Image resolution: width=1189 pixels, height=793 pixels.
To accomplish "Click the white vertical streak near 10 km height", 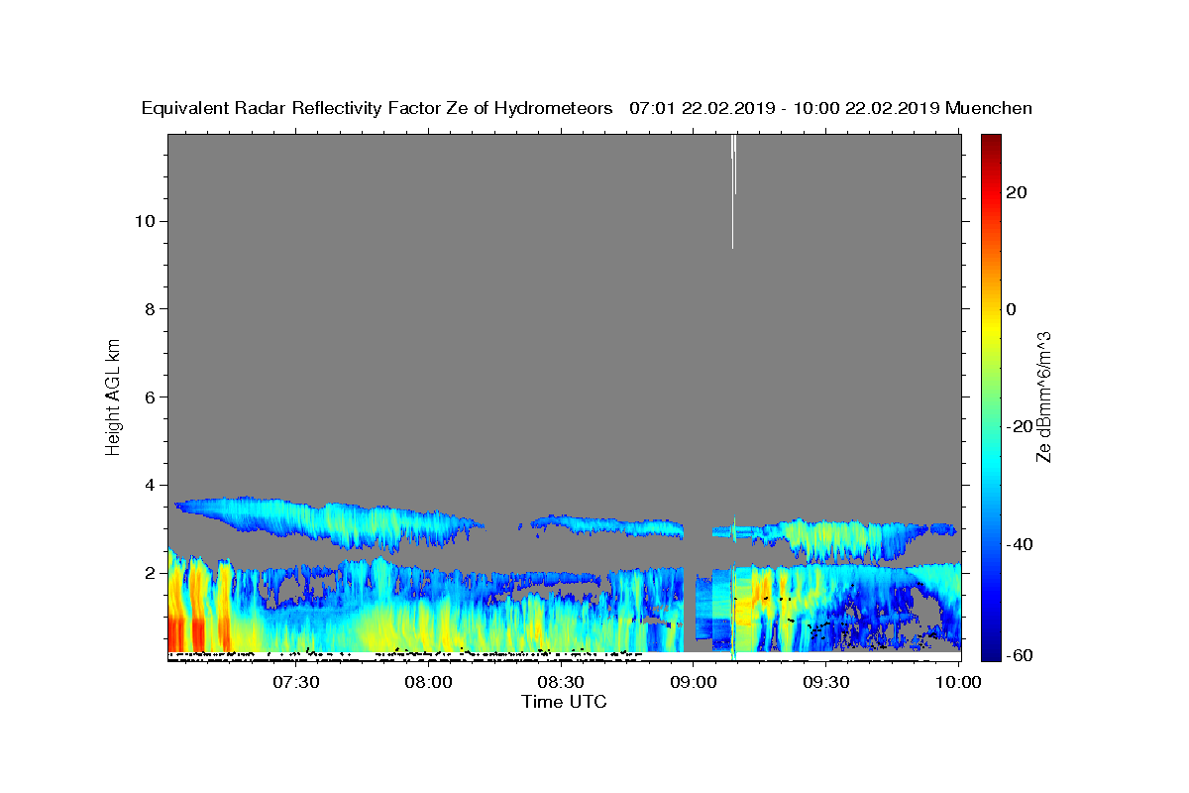I will pos(733,193).
